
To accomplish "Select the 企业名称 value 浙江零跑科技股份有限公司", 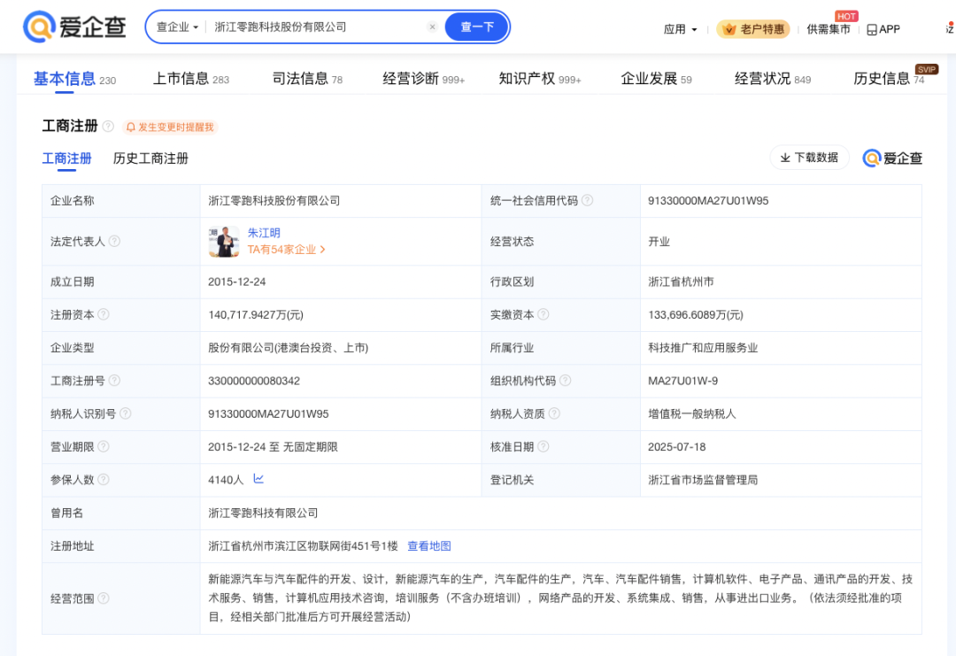I will 274,201.
